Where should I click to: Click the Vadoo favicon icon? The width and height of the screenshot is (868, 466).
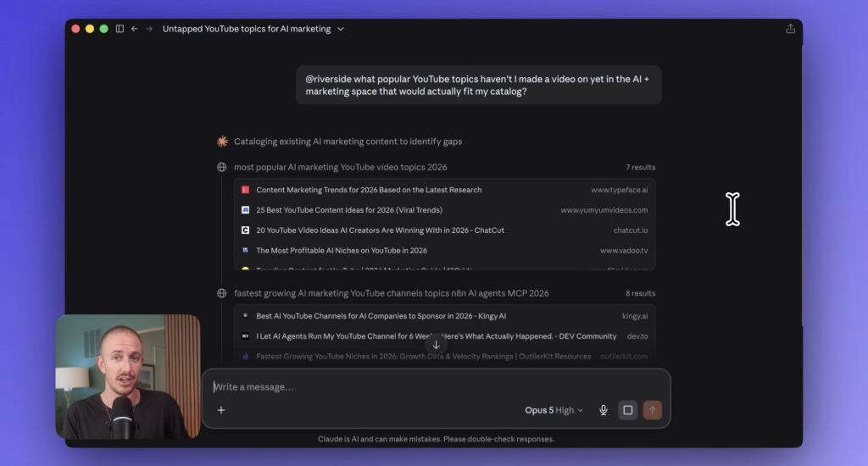[245, 250]
